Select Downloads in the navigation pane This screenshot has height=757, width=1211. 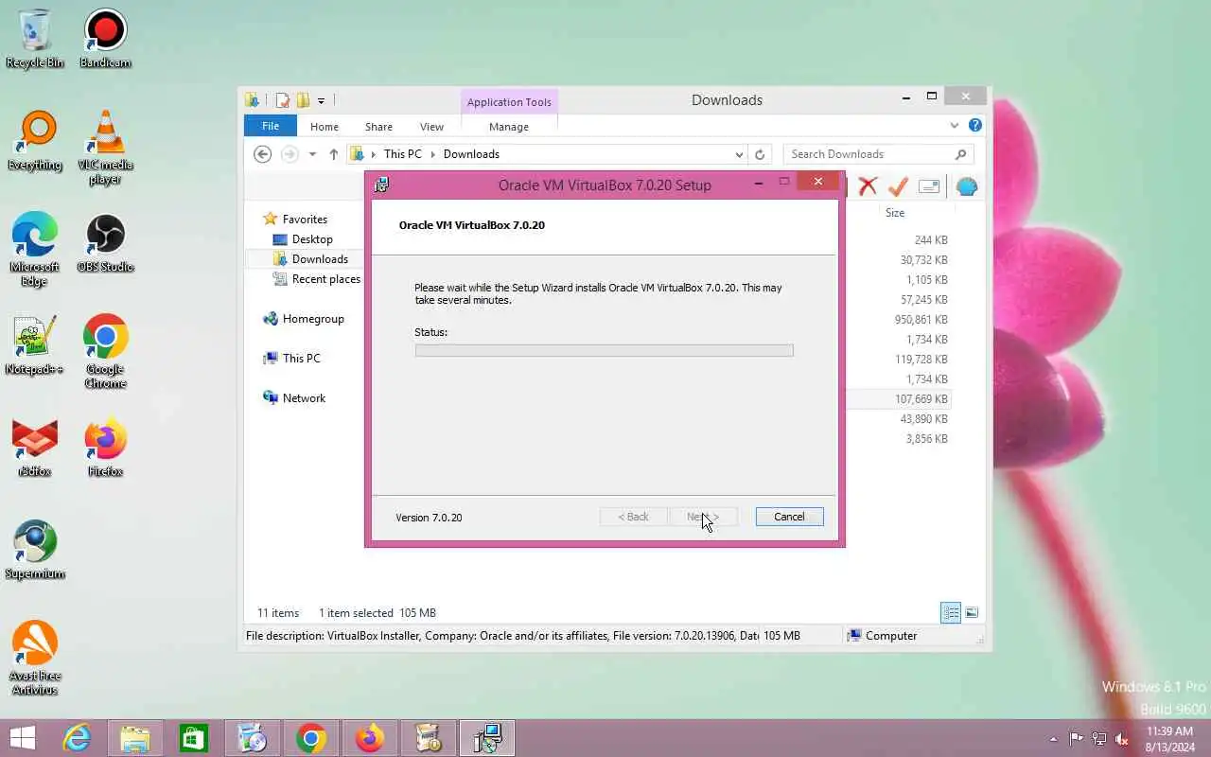320,259
